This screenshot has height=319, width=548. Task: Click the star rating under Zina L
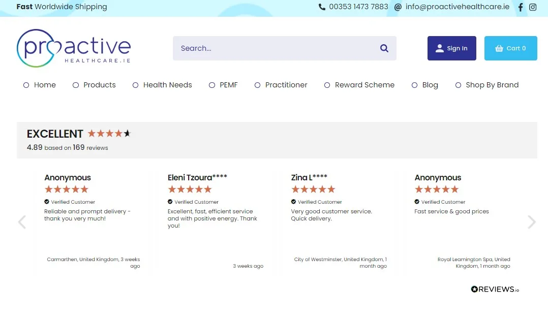tap(313, 189)
